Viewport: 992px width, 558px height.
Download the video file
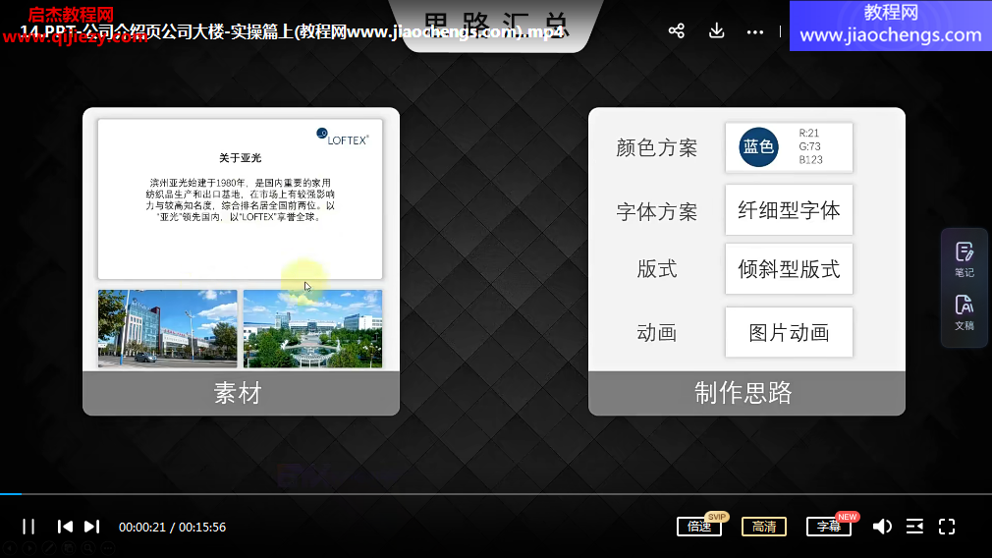[716, 30]
